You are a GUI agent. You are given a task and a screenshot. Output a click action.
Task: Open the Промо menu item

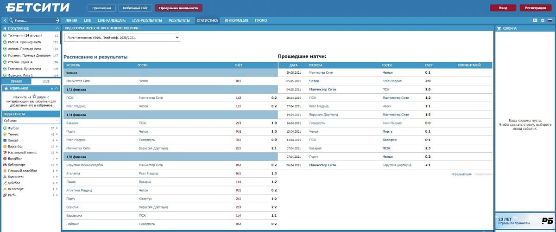click(x=261, y=20)
